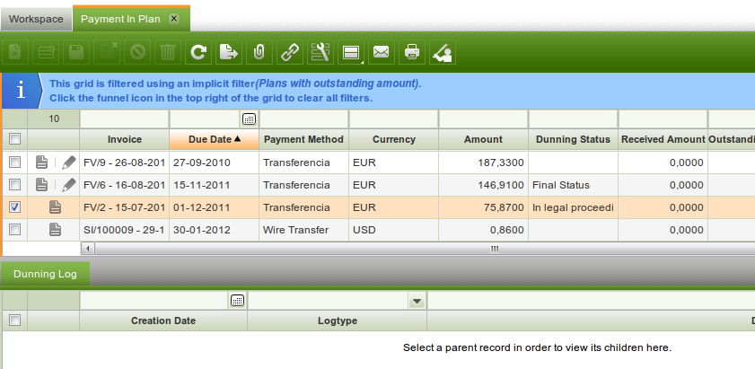Open Linked Items via the chain icon

[x=289, y=52]
